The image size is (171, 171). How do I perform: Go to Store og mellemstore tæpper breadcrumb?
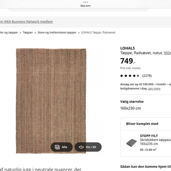coord(57,32)
